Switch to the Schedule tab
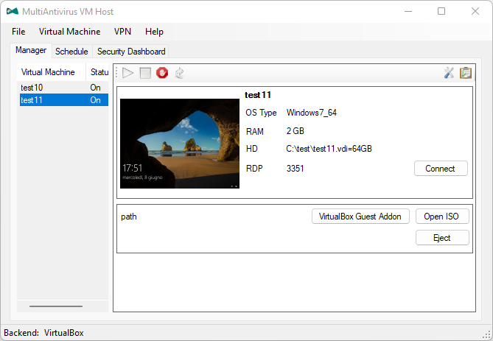 (71, 52)
